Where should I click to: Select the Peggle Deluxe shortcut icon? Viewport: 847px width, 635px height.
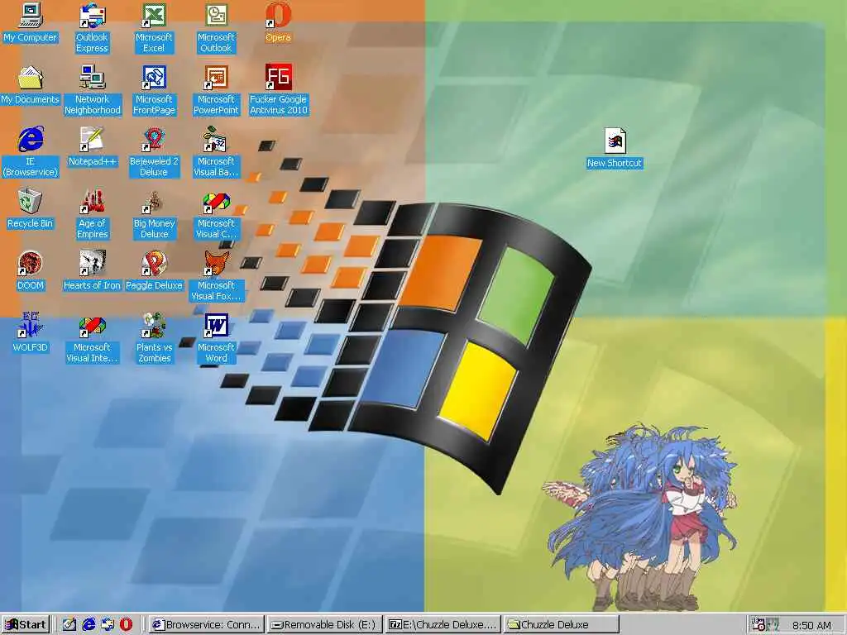(x=154, y=264)
